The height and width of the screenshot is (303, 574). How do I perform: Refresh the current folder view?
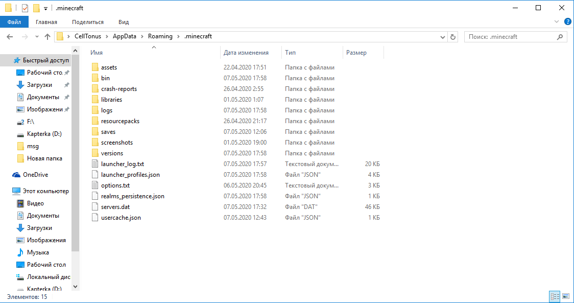point(453,37)
